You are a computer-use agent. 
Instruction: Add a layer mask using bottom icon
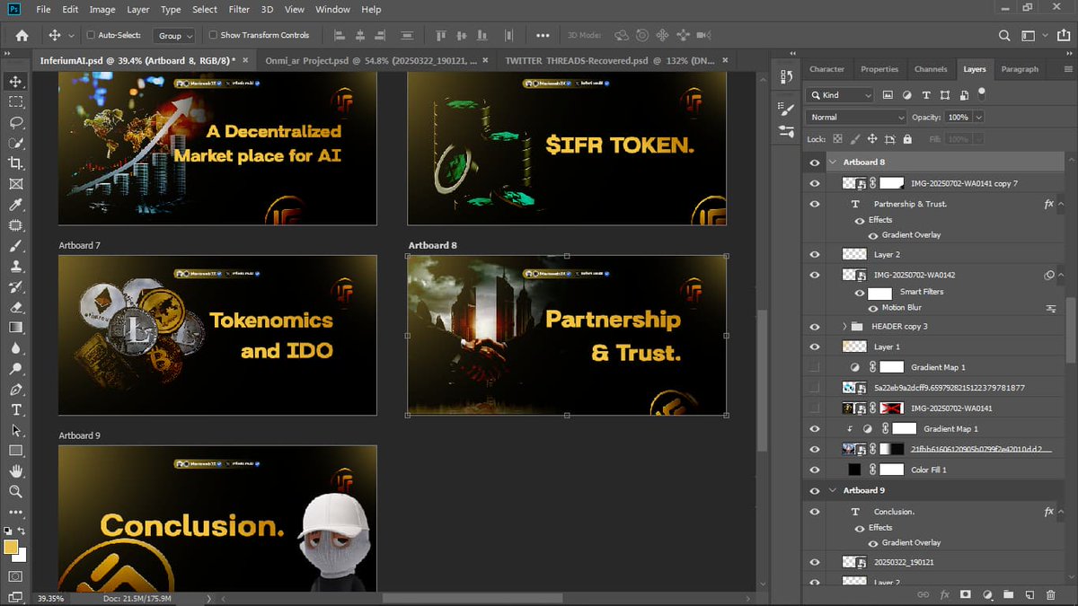click(x=965, y=594)
